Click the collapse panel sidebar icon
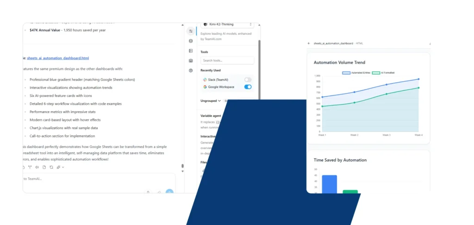The width and height of the screenshot is (474, 225). tap(191, 51)
